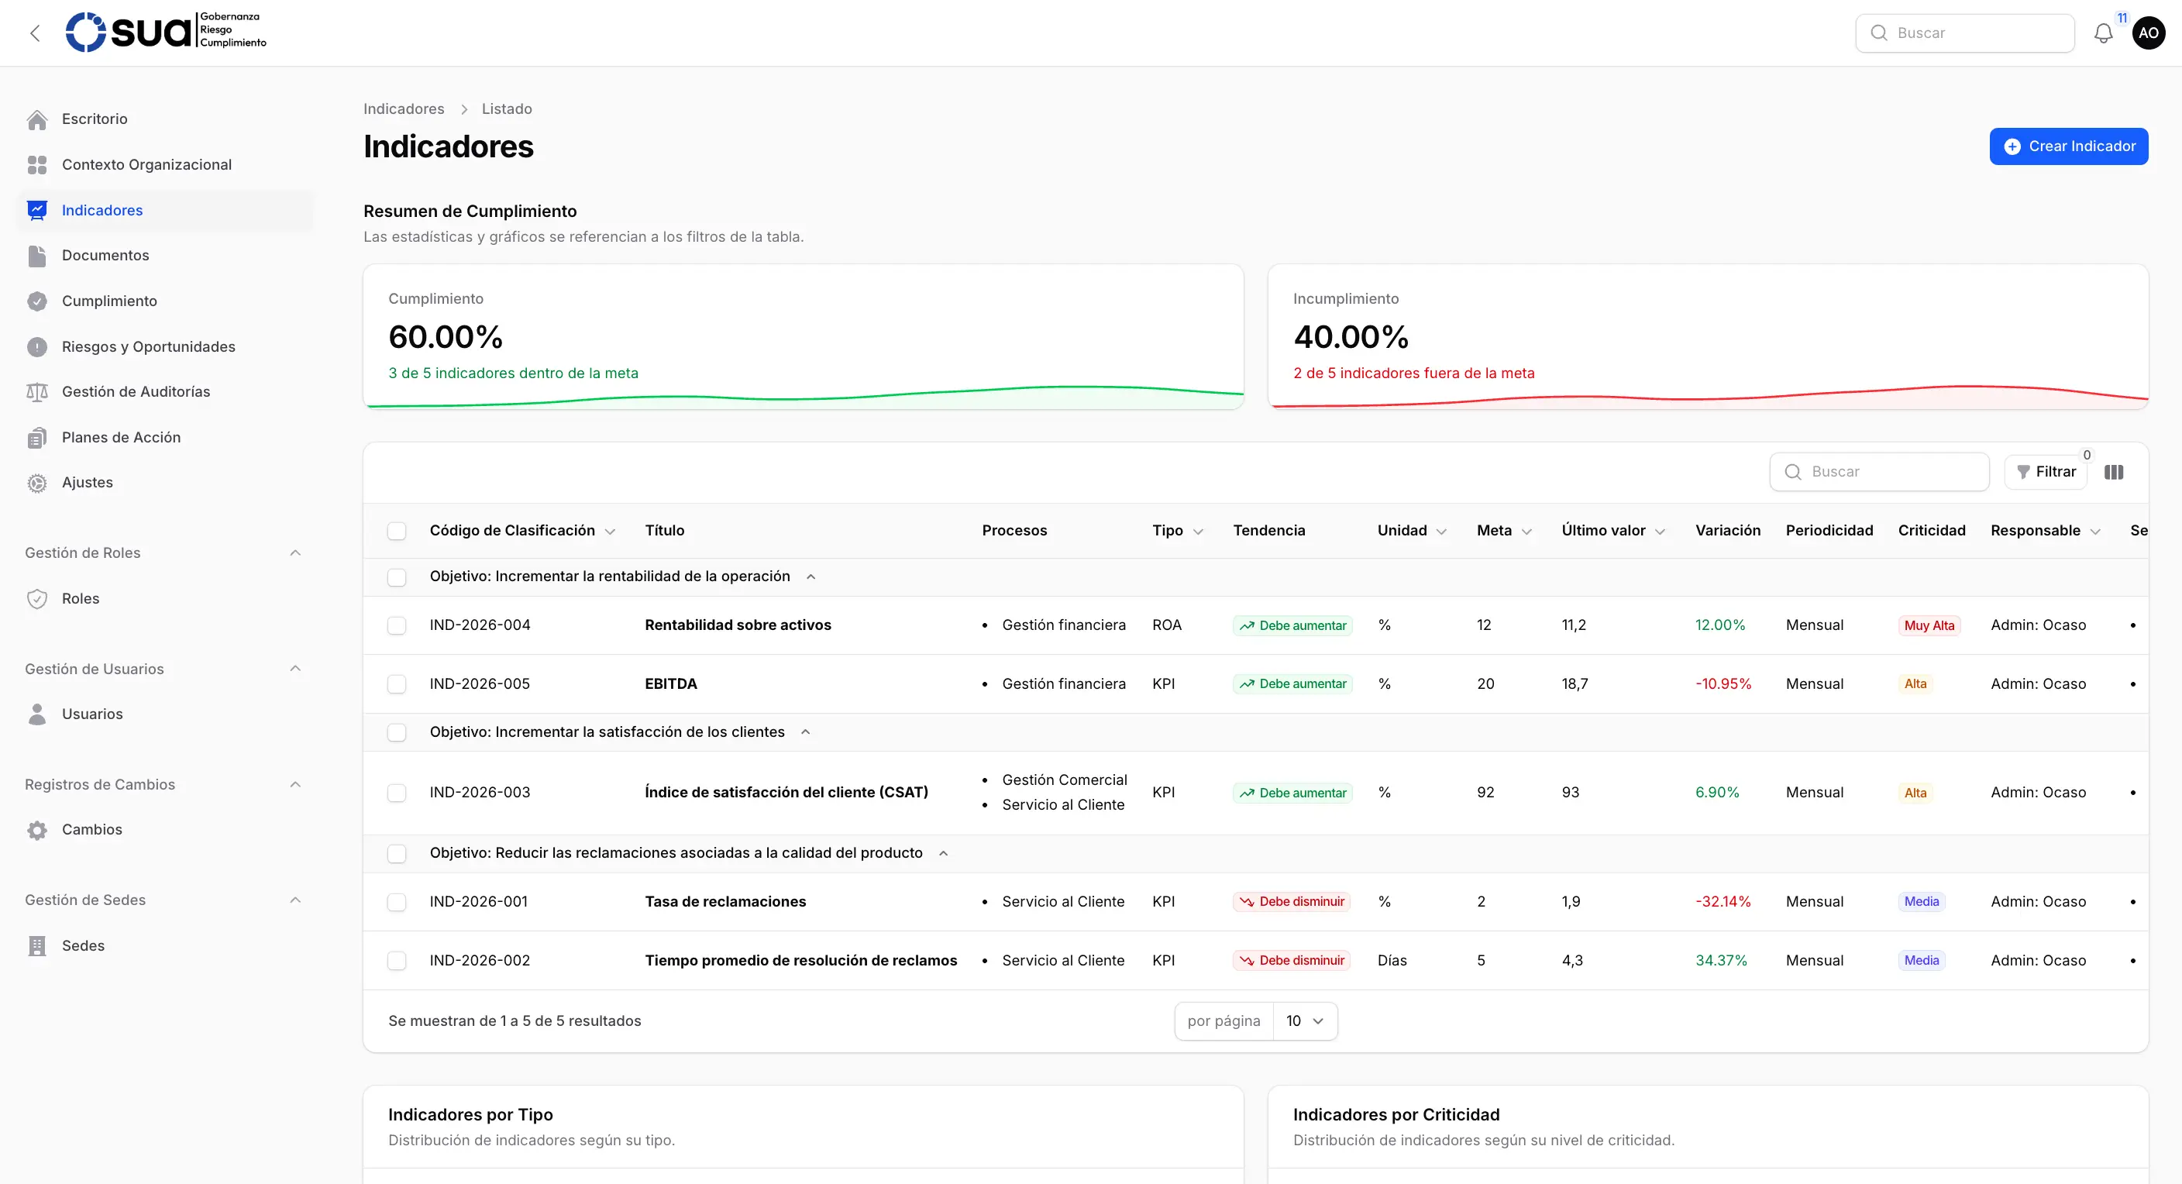The height and width of the screenshot is (1184, 2182).
Task: Click the table Buscar search field
Action: click(x=1879, y=472)
